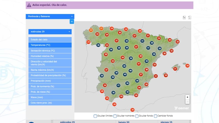The height and width of the screenshot is (123, 219).
Task: Click the 30 marker on Ibiza island
Action: tap(166, 75)
